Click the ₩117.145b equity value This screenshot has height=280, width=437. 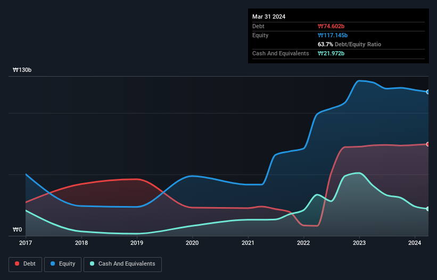click(x=333, y=35)
